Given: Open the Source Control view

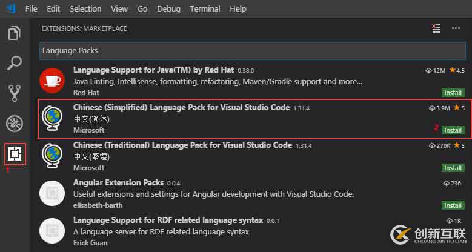Looking at the screenshot, I should coord(15,93).
